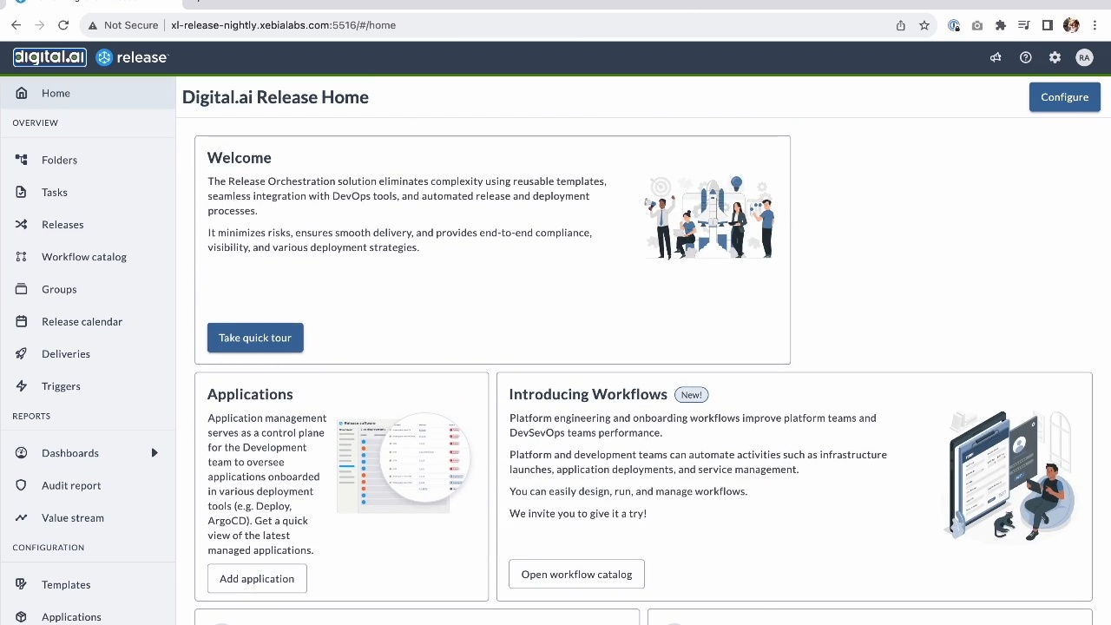Bookmark page with star icon
Viewport: 1111px width, 625px height.
pyautogui.click(x=924, y=25)
